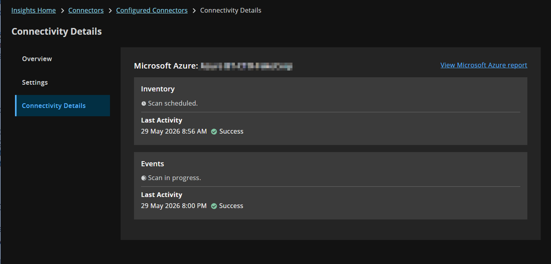The image size is (551, 264).
Task: Click the Microsoft Azure connector title
Action: click(213, 66)
